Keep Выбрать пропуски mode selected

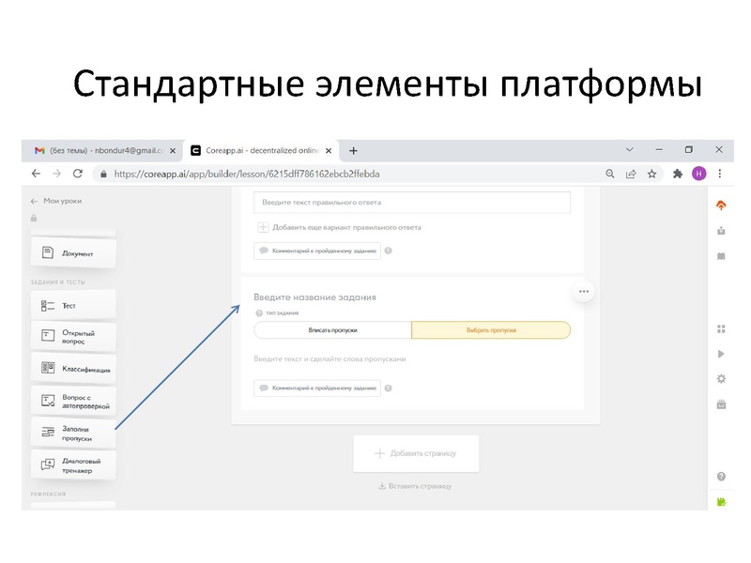(x=489, y=330)
